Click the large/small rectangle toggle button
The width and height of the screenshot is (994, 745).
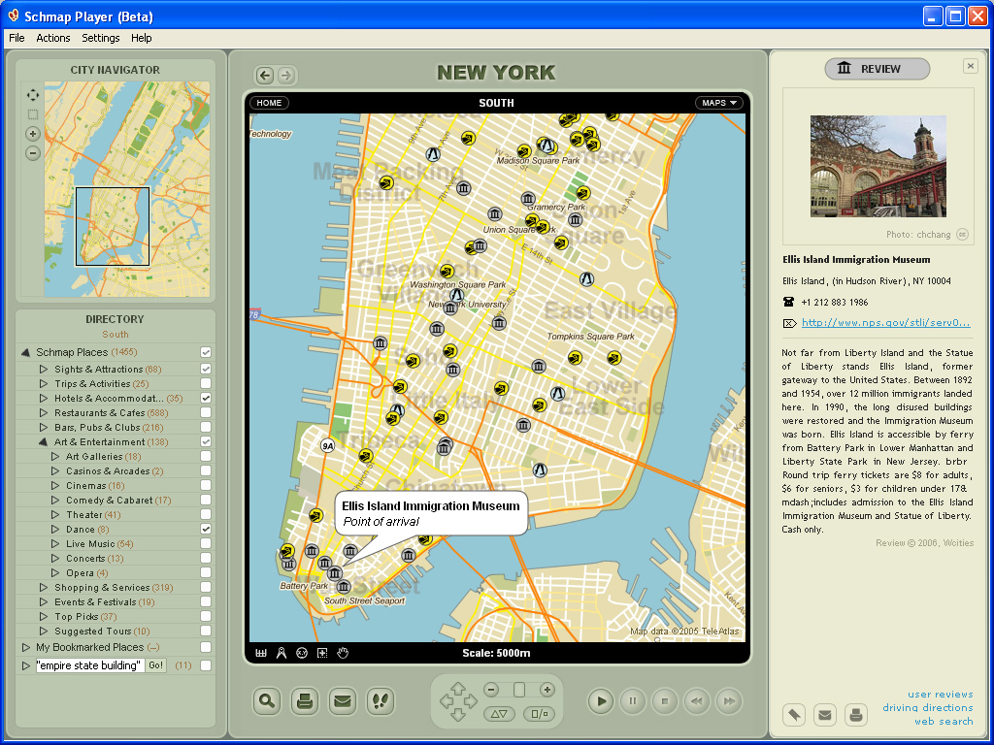pos(540,714)
